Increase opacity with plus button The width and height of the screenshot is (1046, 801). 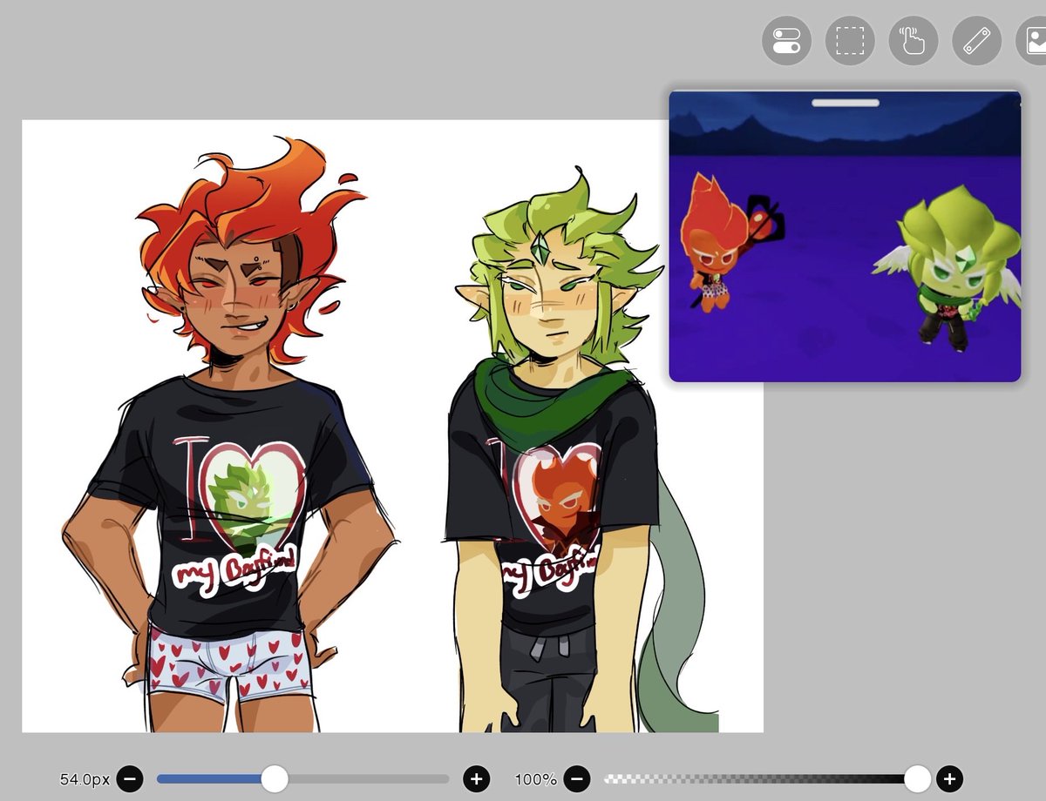click(x=950, y=778)
